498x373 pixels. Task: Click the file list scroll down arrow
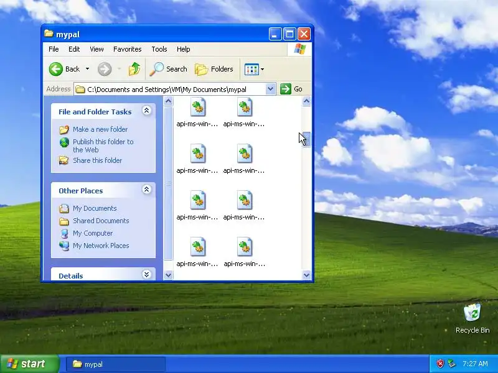pos(306,275)
